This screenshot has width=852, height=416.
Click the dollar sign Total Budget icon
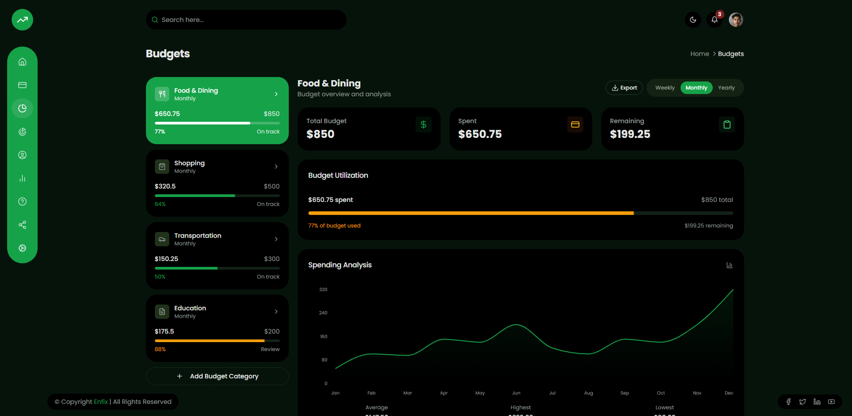[424, 124]
